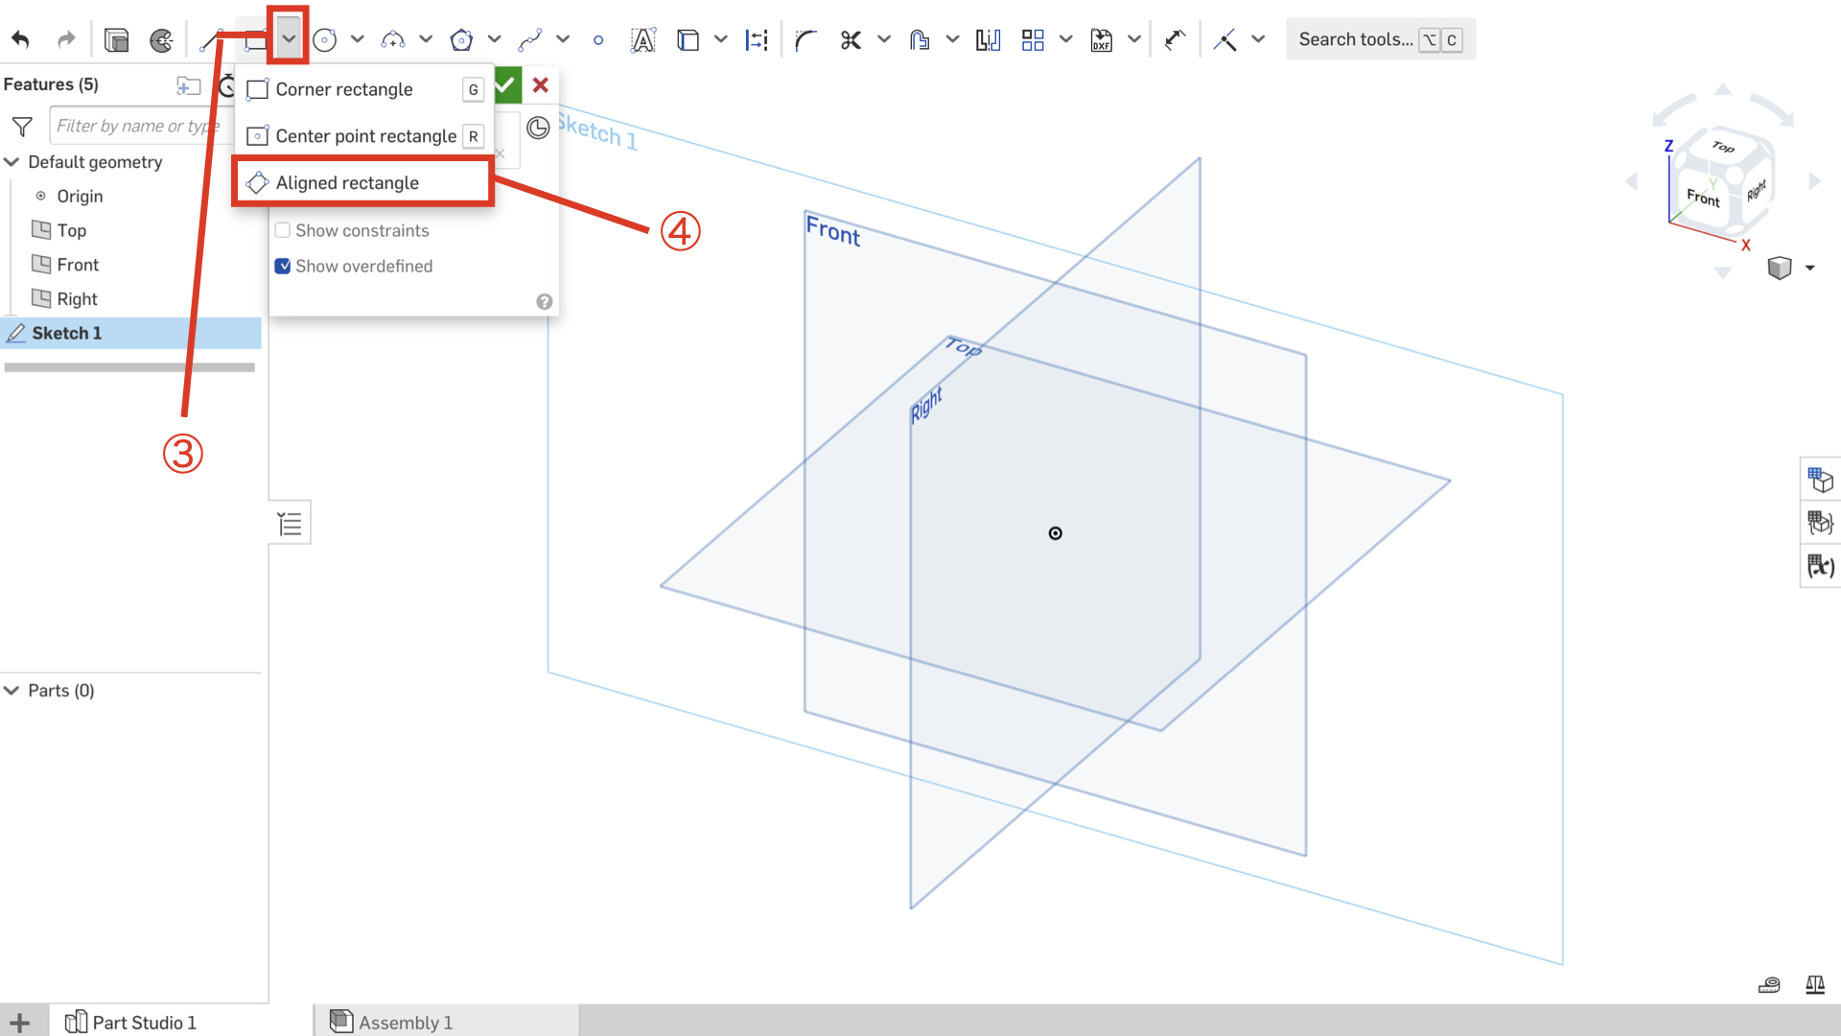
Task: Select the Line sketch tool
Action: pos(212,39)
